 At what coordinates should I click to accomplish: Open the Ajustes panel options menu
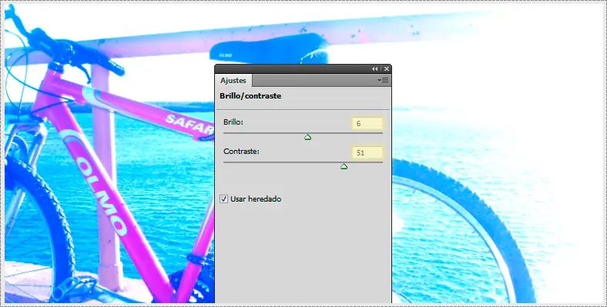[x=384, y=81]
